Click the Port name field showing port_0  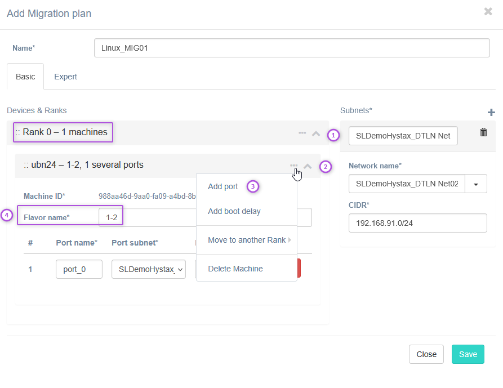point(79,269)
